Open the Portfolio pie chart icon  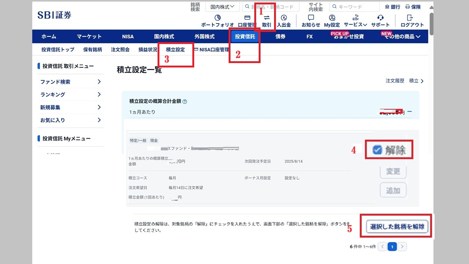coord(217,18)
